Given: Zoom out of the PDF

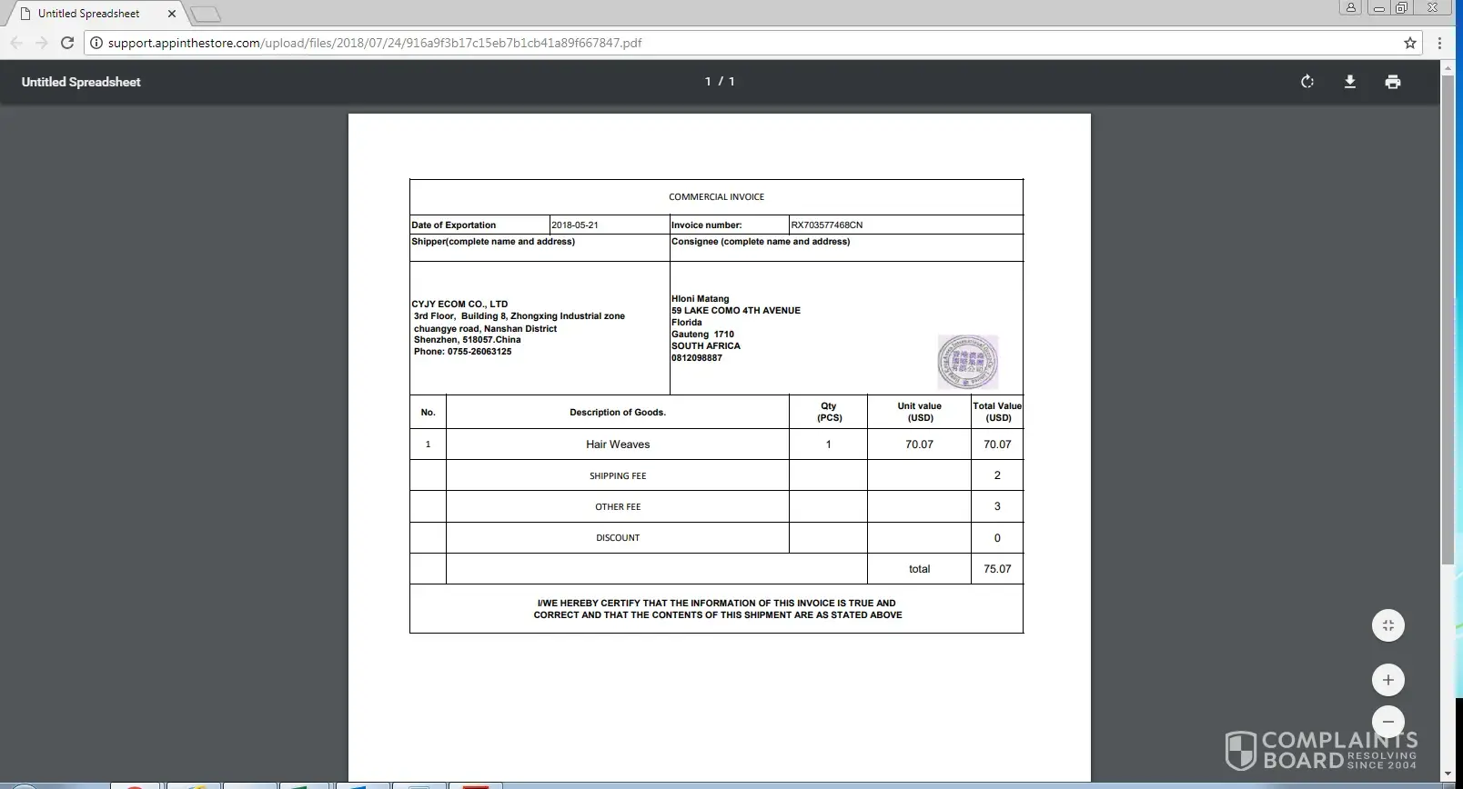Looking at the screenshot, I should [1387, 722].
